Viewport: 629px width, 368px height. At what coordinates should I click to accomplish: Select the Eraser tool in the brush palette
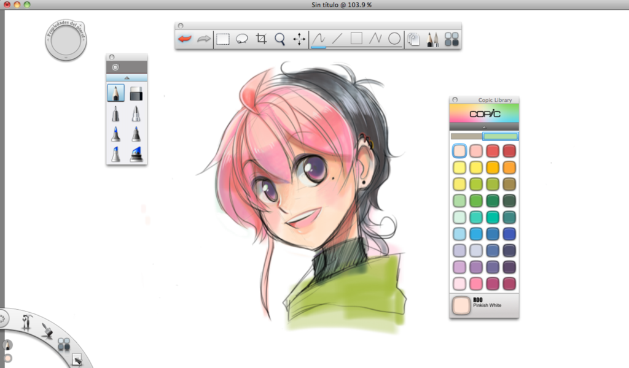(x=136, y=93)
